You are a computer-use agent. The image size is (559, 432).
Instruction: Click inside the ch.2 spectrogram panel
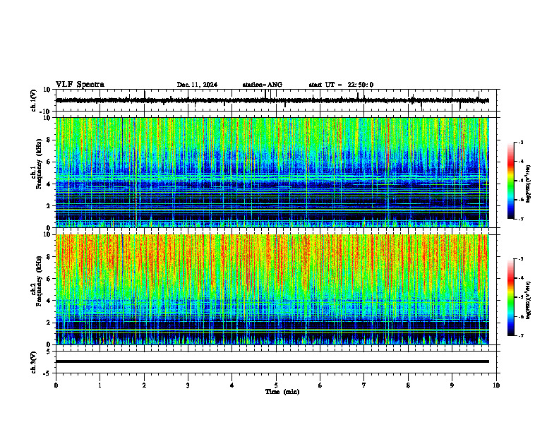[x=272, y=289]
